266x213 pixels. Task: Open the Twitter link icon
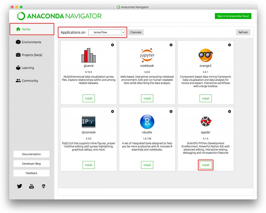[19, 186]
